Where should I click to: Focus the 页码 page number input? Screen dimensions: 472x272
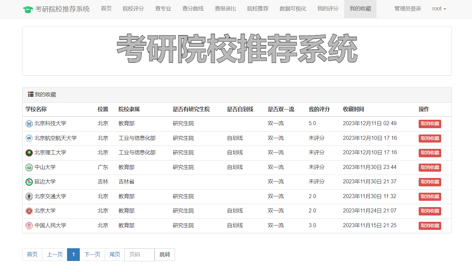coord(139,255)
